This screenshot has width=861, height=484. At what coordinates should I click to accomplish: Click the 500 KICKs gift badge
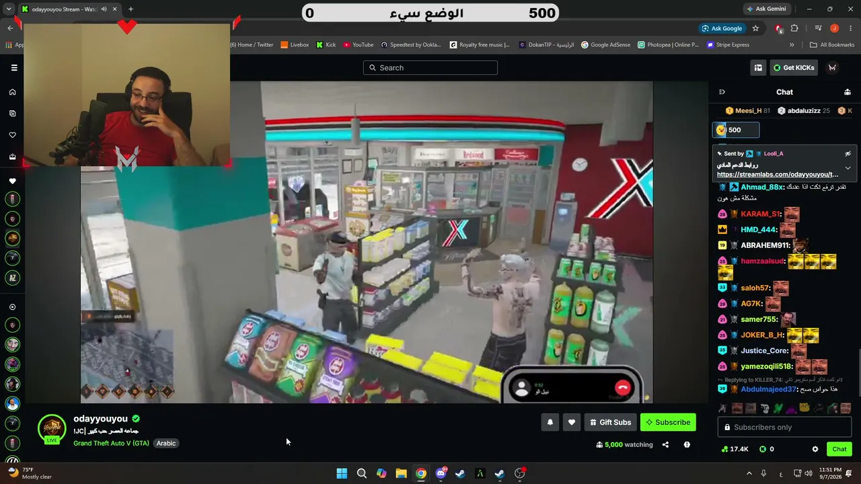pos(735,130)
